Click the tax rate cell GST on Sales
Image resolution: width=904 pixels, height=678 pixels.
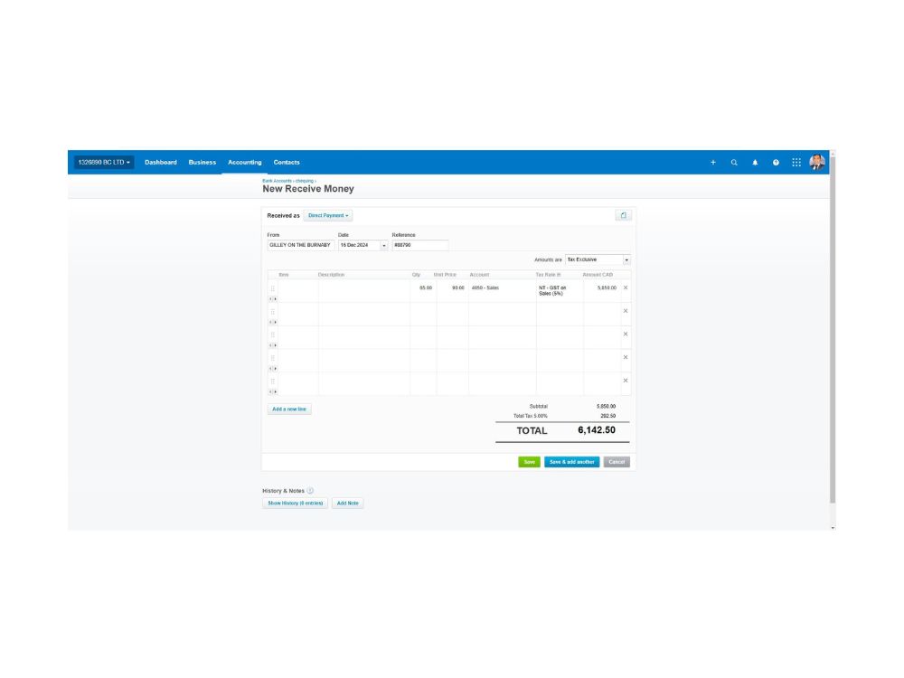560,291
